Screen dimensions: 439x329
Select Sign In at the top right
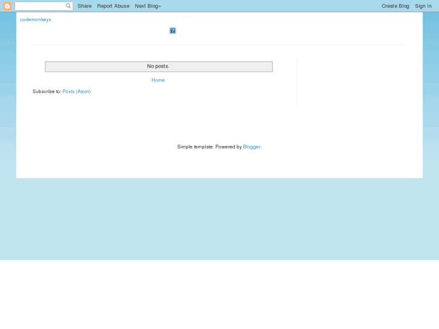point(423,6)
